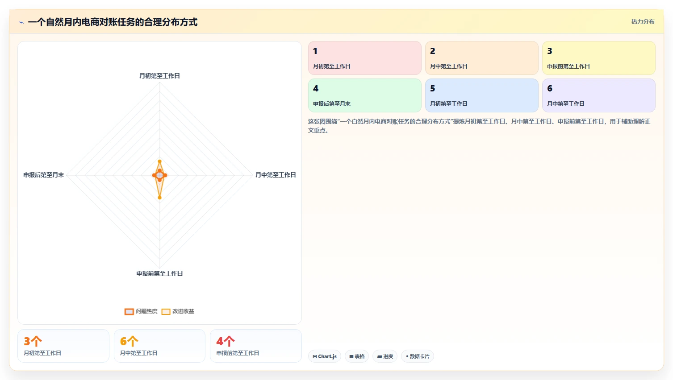Click the 4个 stat card
Image resolution: width=673 pixels, height=380 pixels.
tap(256, 346)
